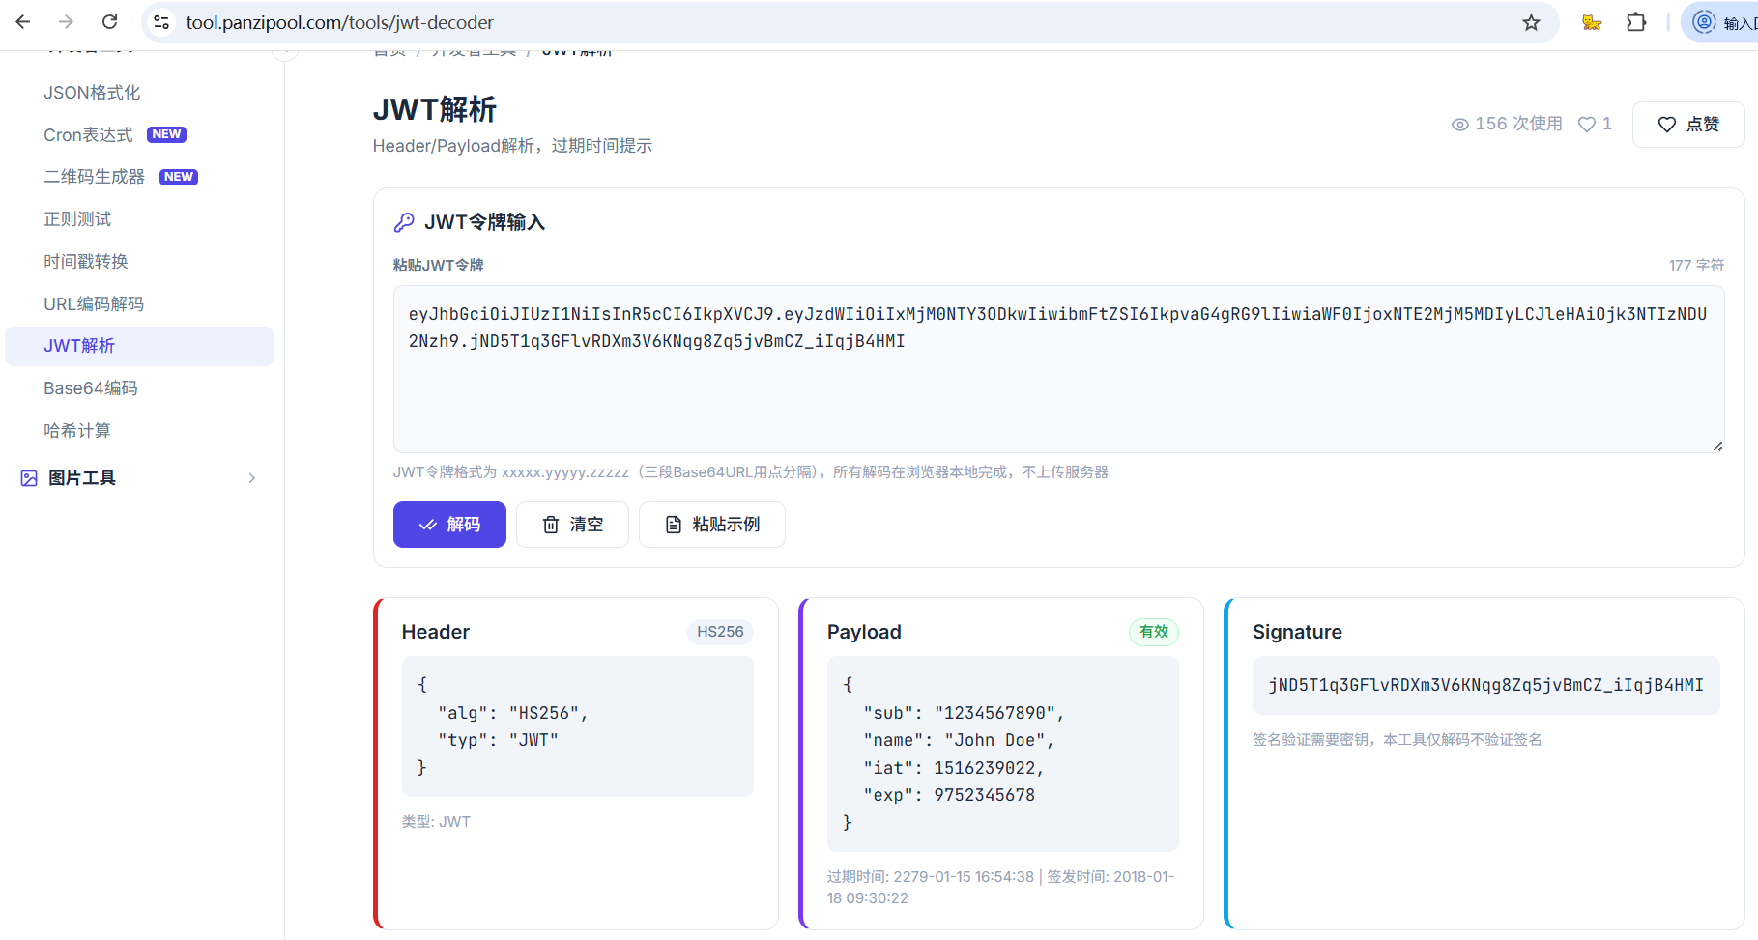The width and height of the screenshot is (1758, 940).
Task: Click the chevron next to 图片工具
Action: tap(251, 478)
